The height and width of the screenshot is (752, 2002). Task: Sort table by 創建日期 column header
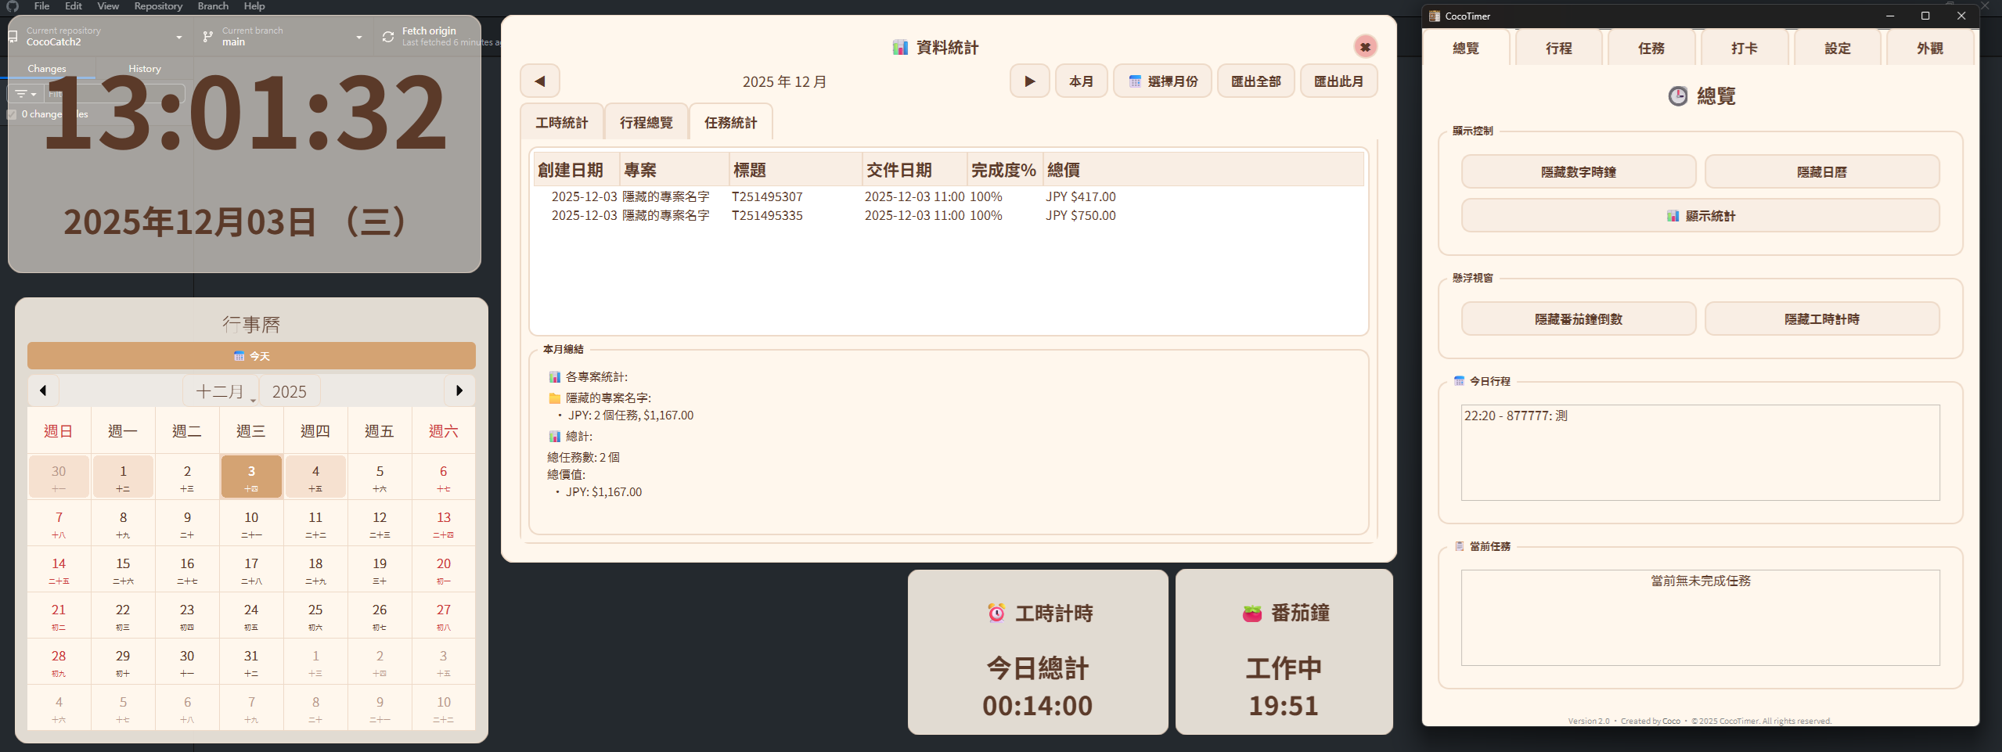[577, 170]
